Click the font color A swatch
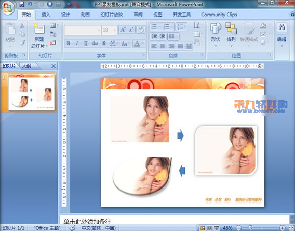The height and width of the screenshot is (231, 295). tap(137, 44)
